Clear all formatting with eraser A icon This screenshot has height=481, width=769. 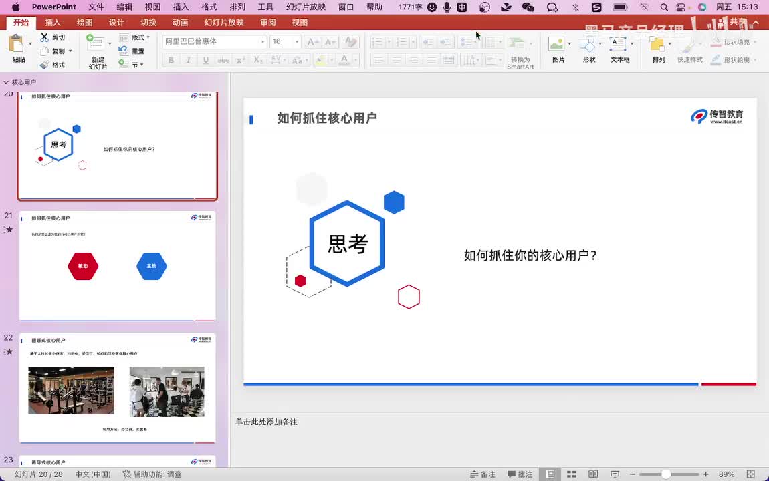[350, 42]
